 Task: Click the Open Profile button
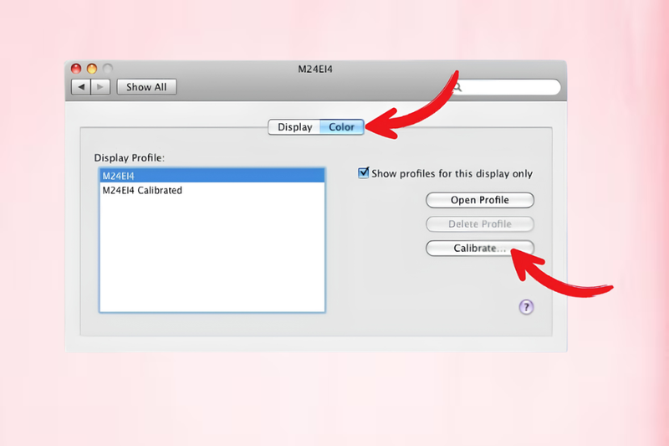(x=479, y=200)
